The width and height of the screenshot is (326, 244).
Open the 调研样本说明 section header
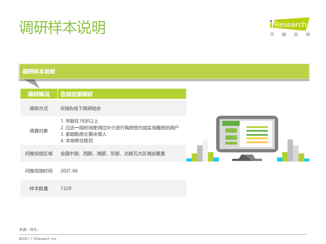click(x=39, y=71)
